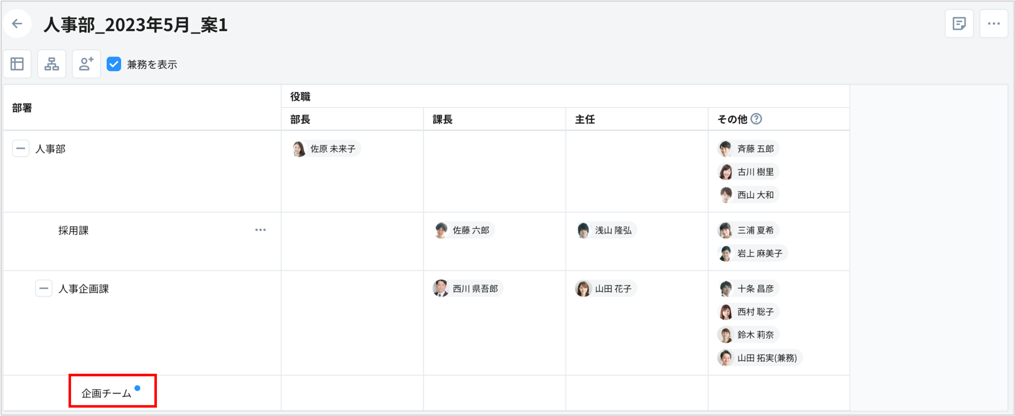1015x416 pixels.
Task: Switch to the table layout view
Action: (x=17, y=64)
